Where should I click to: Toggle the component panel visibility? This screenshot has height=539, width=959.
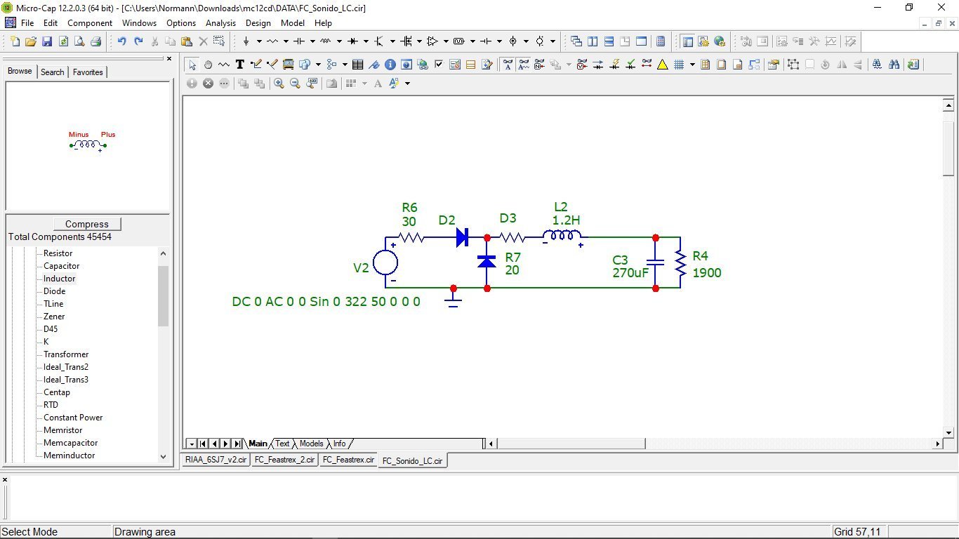[x=688, y=41]
